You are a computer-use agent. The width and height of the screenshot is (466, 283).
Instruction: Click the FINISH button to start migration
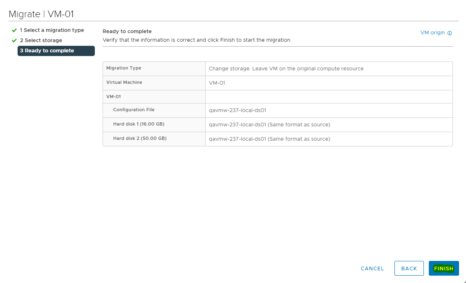(444, 268)
